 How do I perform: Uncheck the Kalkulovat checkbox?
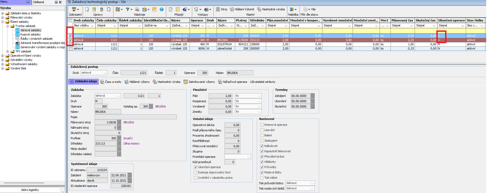[262, 146]
